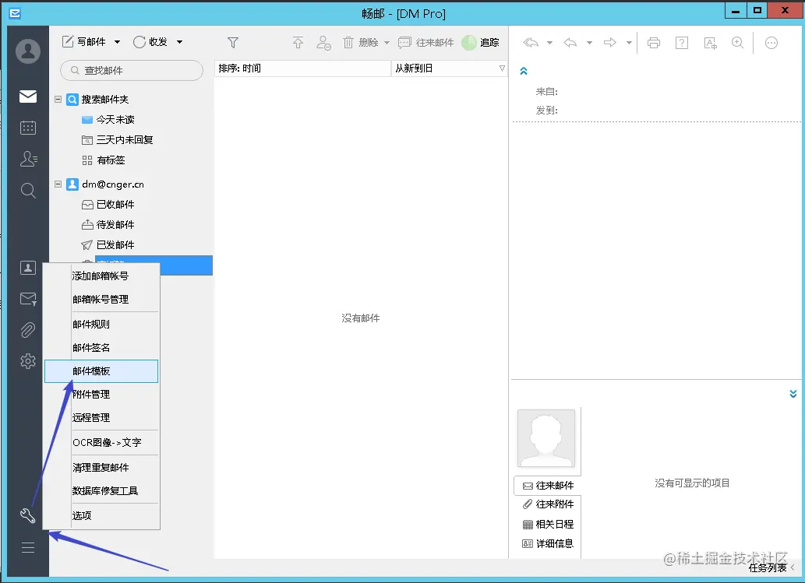The image size is (805, 583).
Task: Click the Forward arrow icon
Action: (x=610, y=43)
